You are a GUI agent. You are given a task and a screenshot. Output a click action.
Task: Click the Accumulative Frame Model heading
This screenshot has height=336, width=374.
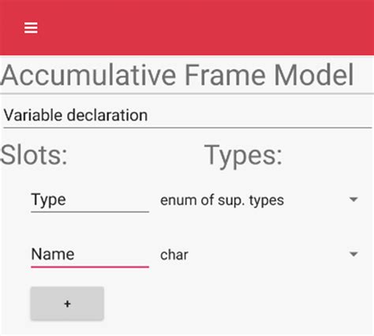pyautogui.click(x=178, y=75)
